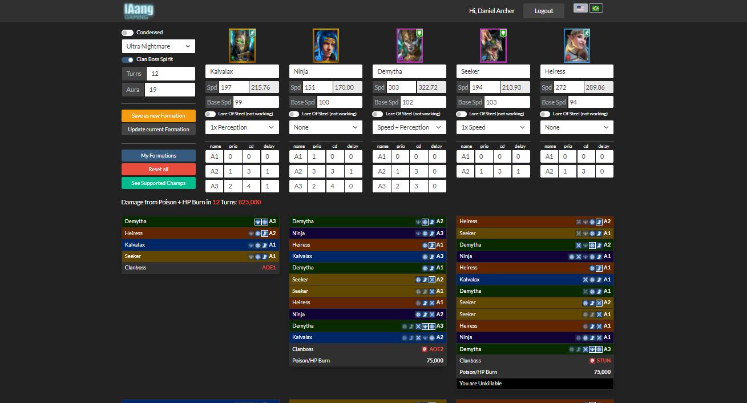Open See Supported Champs list
The width and height of the screenshot is (747, 403).
click(159, 183)
